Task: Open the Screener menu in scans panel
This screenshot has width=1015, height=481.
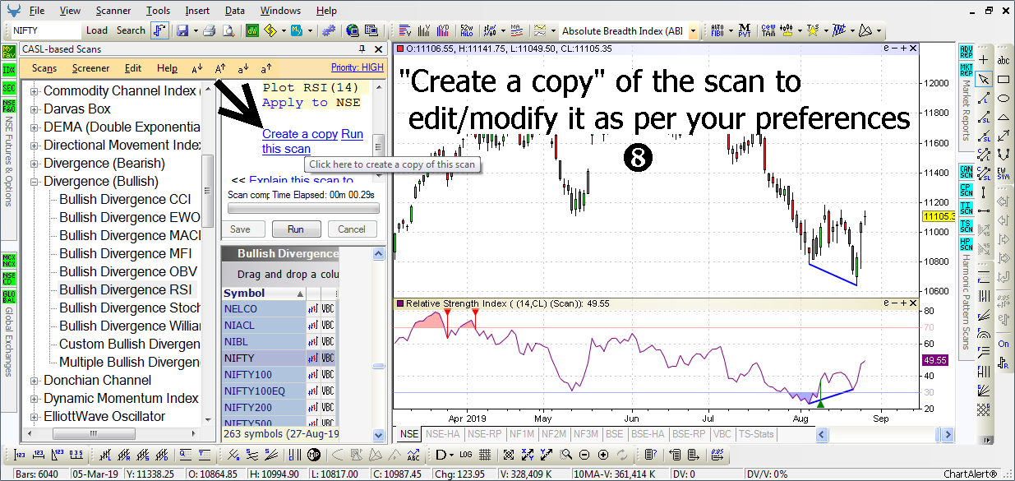Action: [90, 68]
